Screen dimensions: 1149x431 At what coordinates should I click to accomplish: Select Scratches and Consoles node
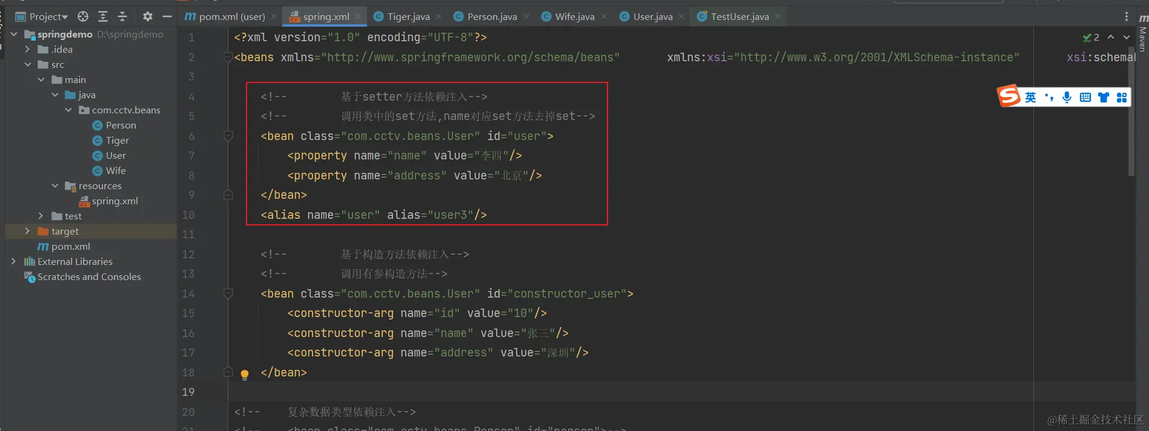[x=82, y=276]
